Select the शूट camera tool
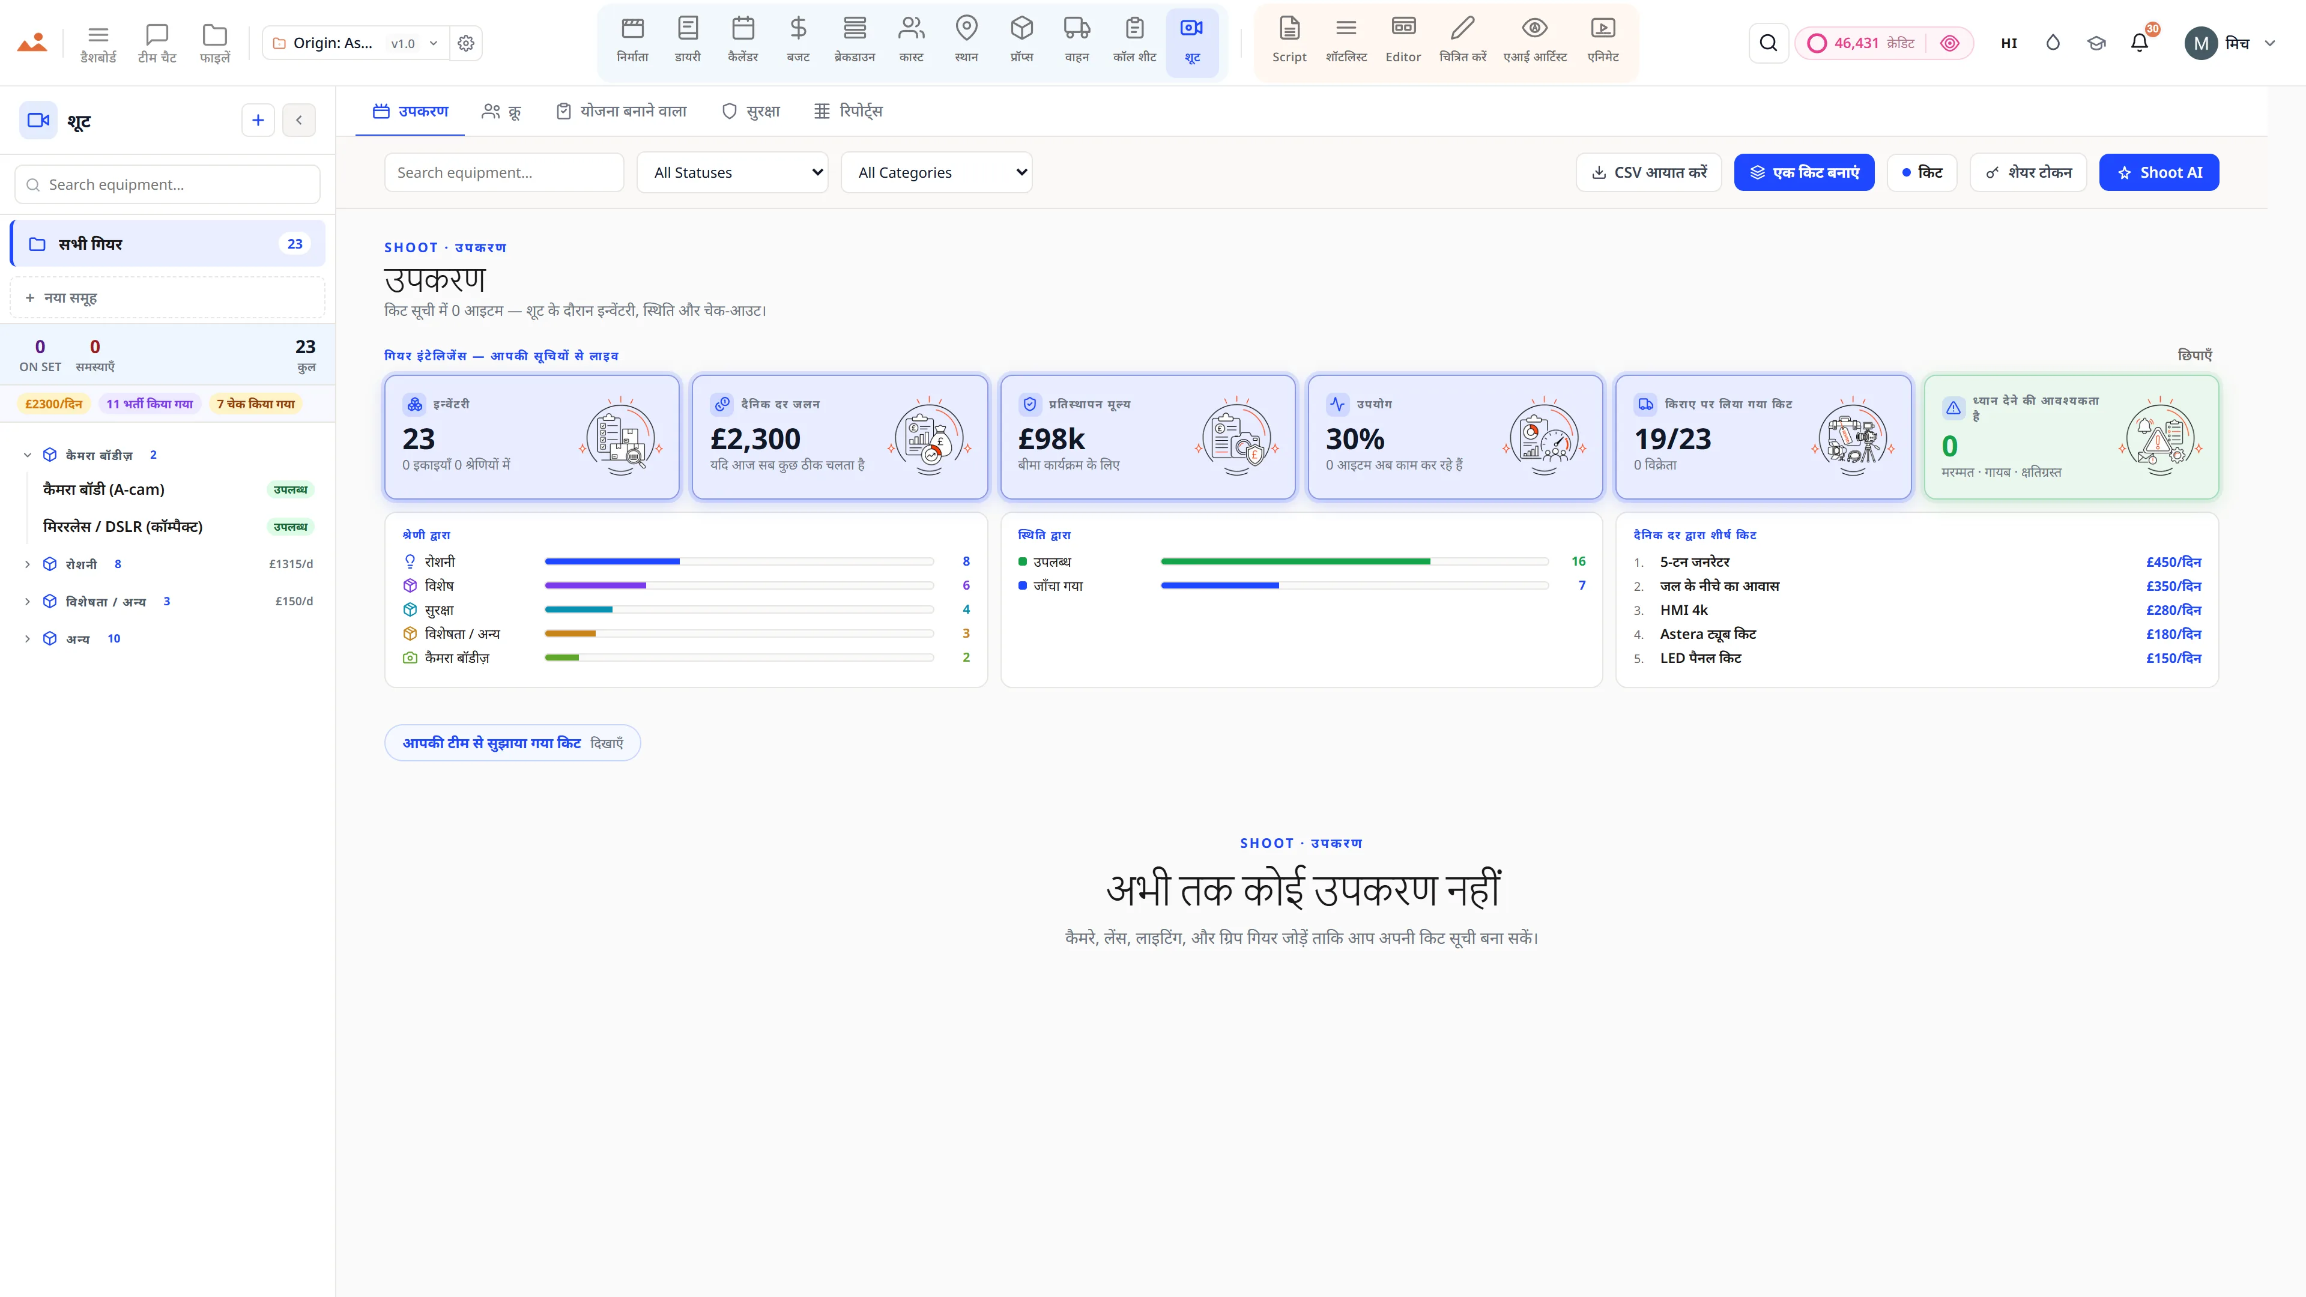Screen dimensions: 2306x1297 (x=1193, y=42)
